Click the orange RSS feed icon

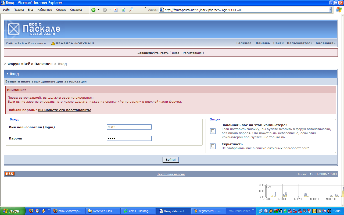pos(9,174)
